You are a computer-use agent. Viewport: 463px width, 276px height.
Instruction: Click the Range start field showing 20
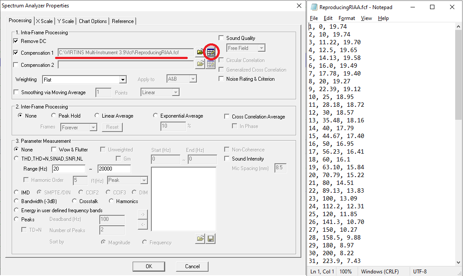tap(68, 169)
